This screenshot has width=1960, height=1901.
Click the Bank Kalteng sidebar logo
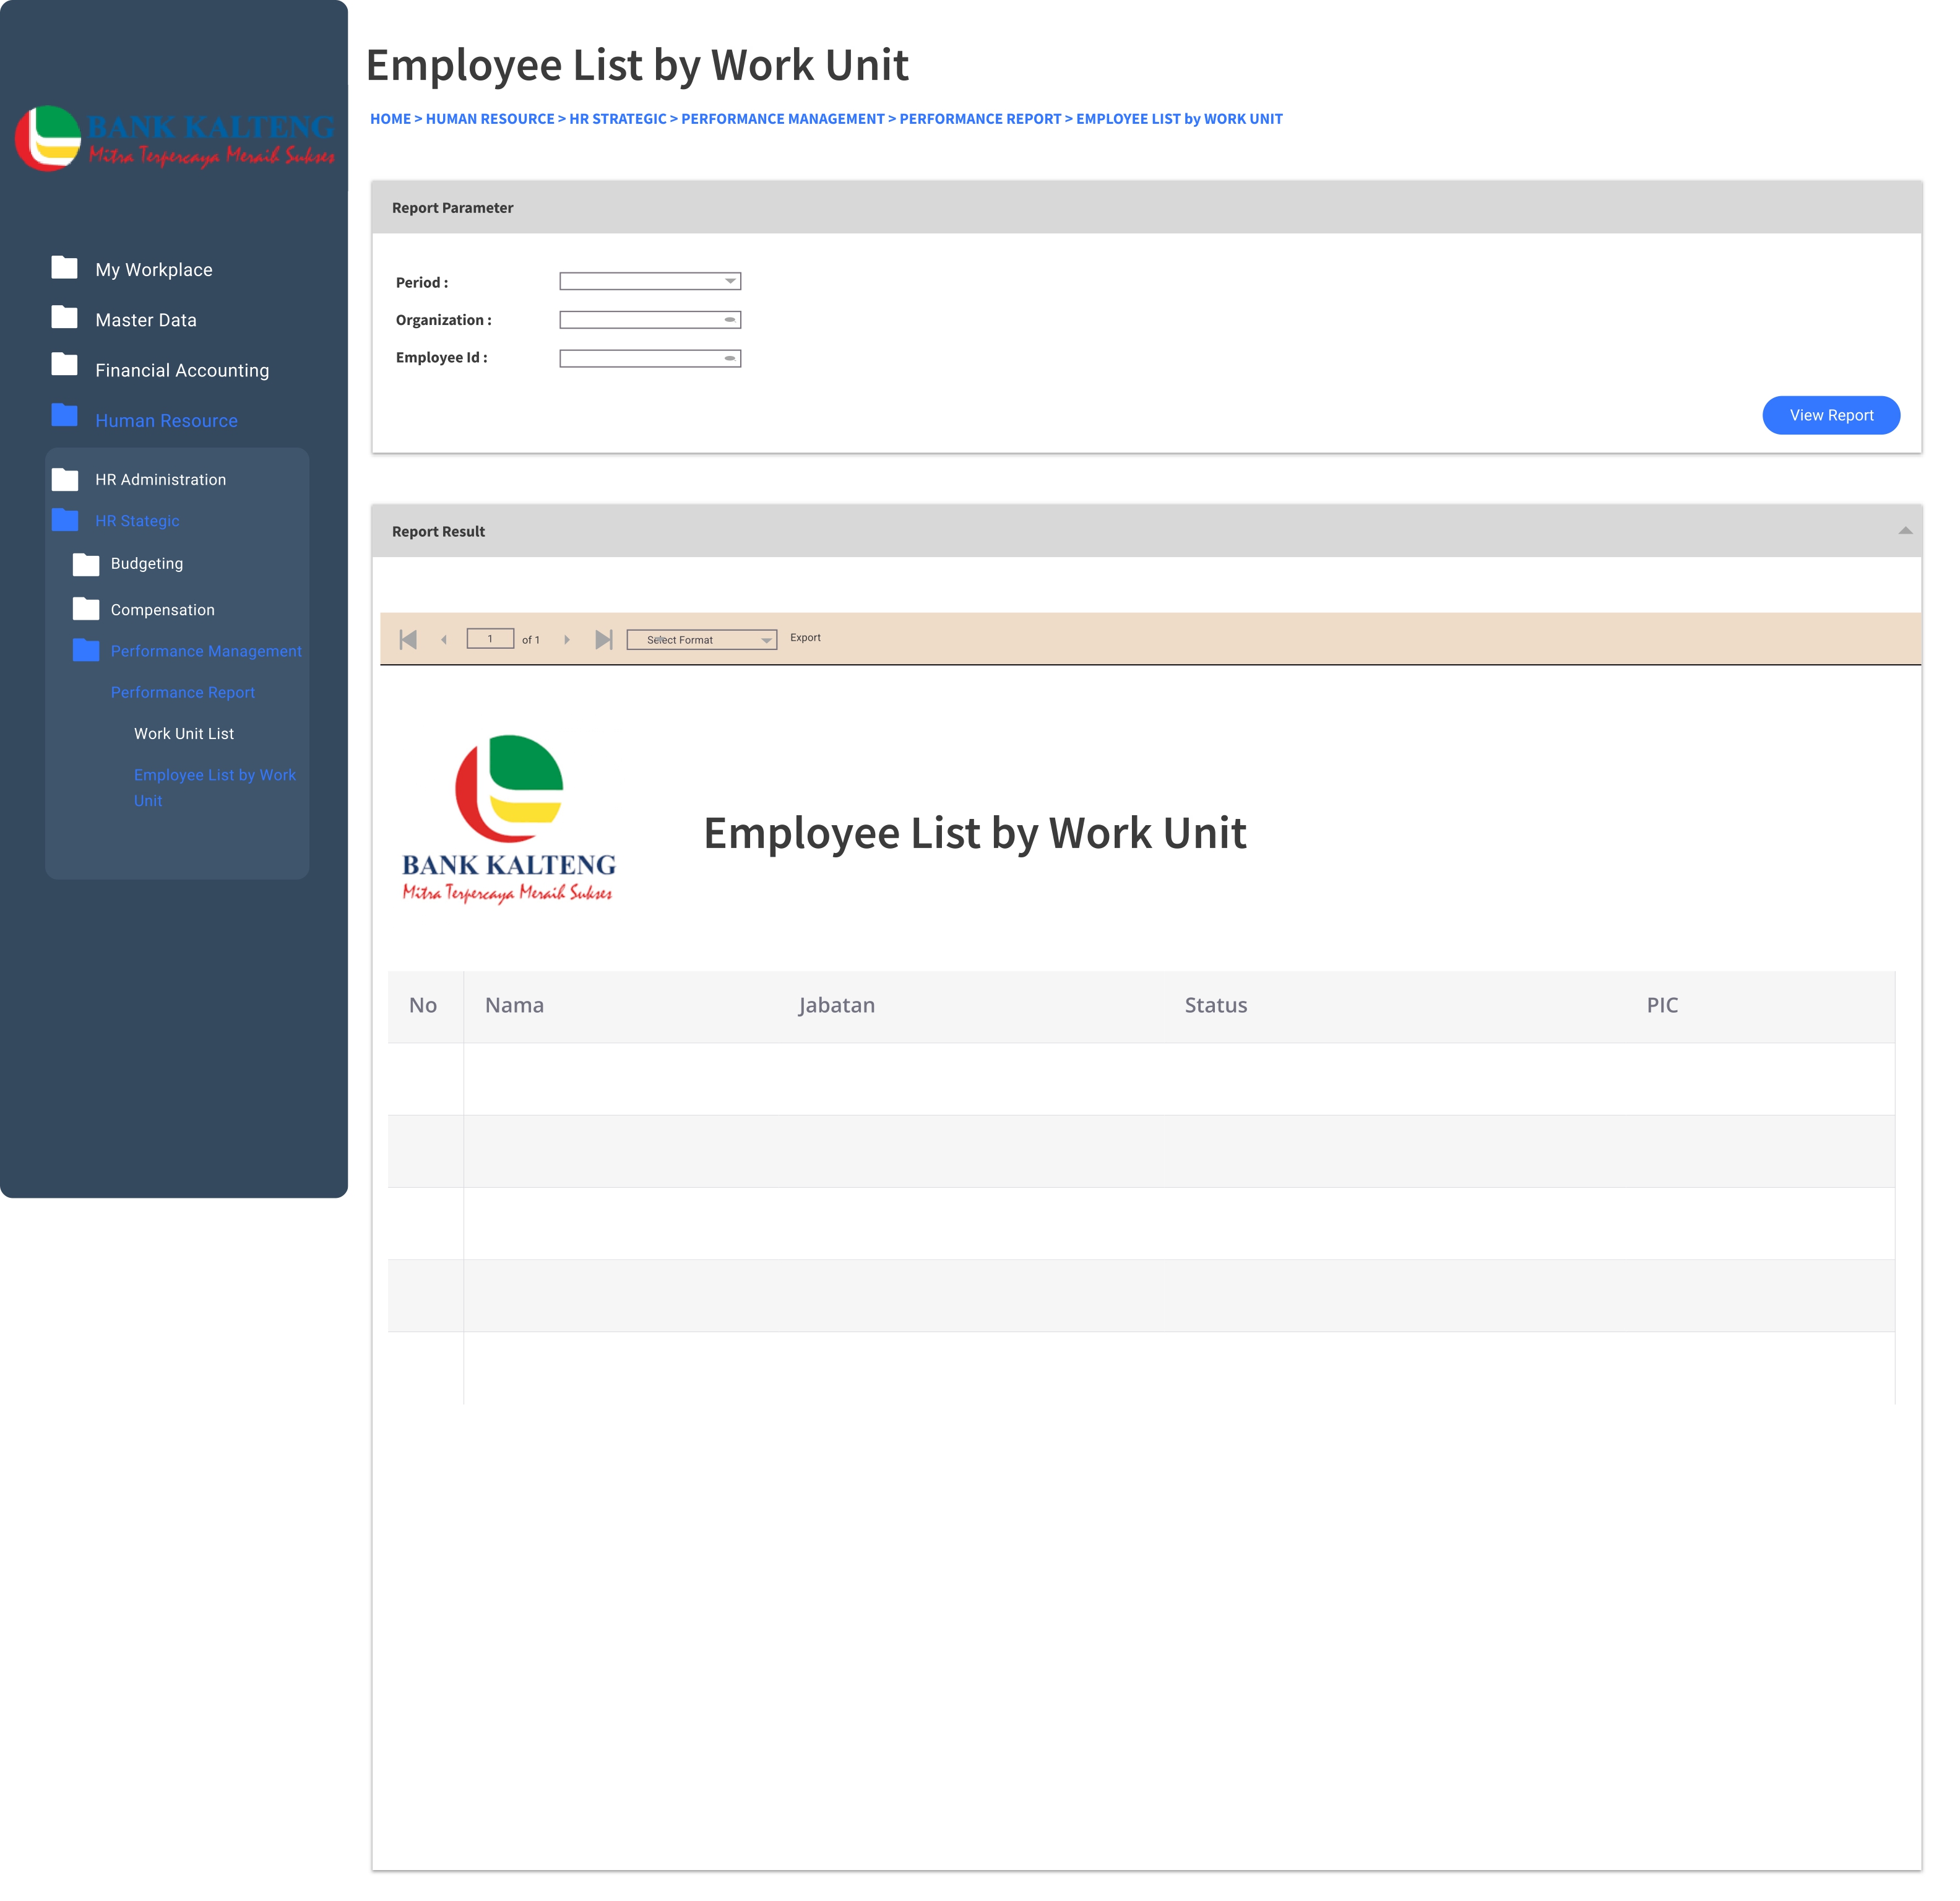175,139
